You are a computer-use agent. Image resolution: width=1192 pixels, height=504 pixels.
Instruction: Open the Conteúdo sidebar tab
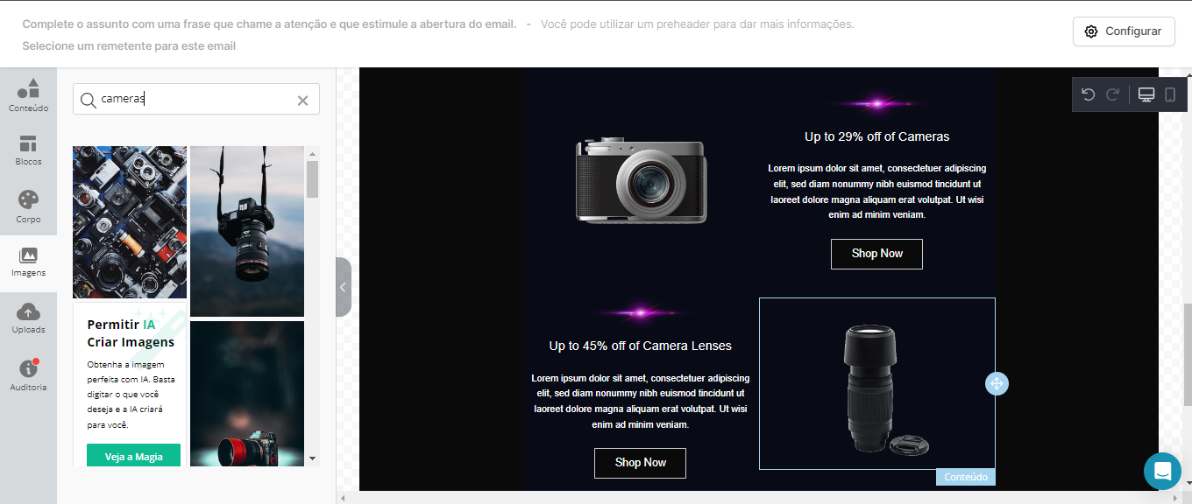(x=28, y=94)
